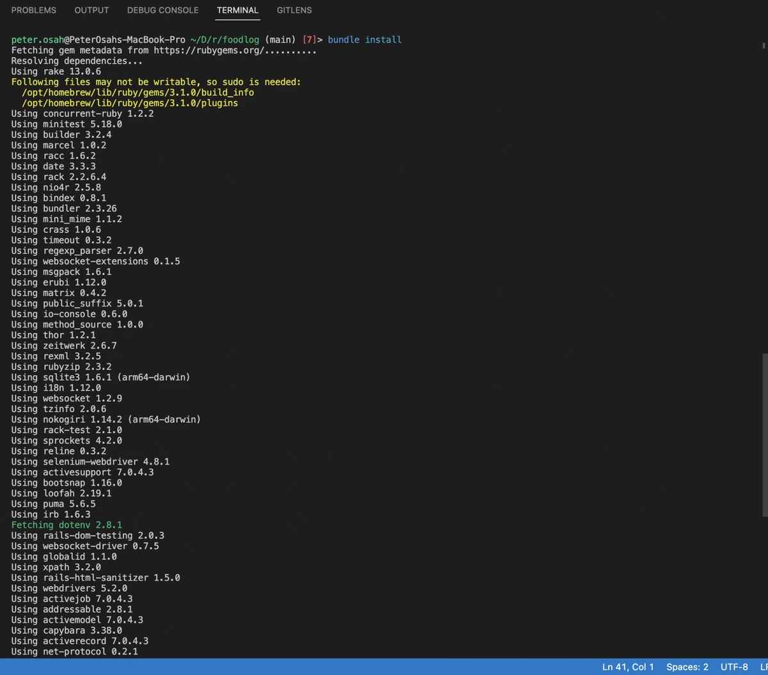The height and width of the screenshot is (675, 768).
Task: Click the line 'Using minitest 5.18.0'
Action: 67,124
